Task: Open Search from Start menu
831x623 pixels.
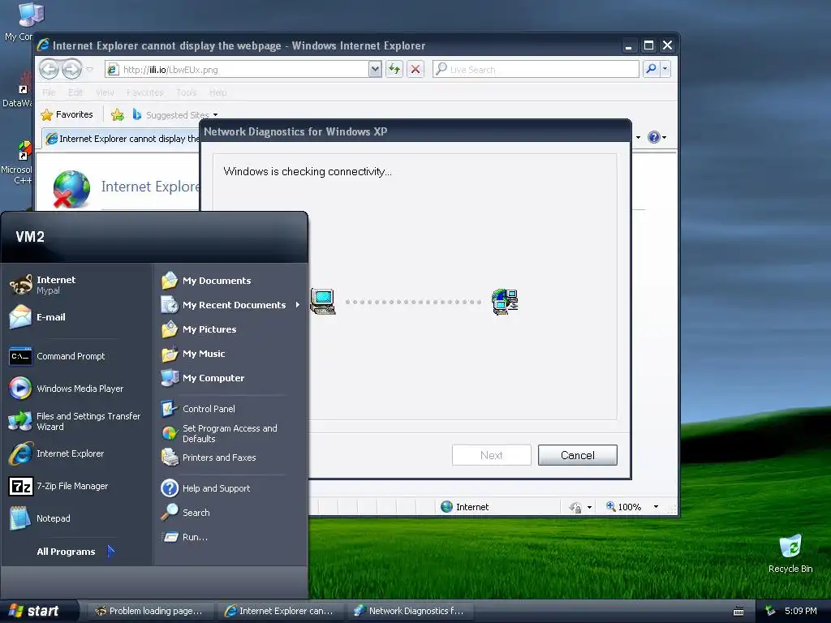Action: (186, 513)
